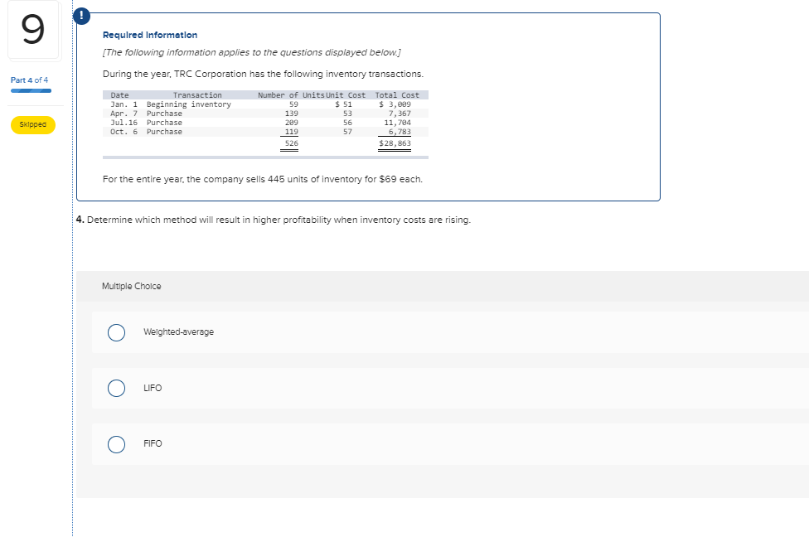Click the inventory table header row
The image size is (809, 537).
click(x=265, y=95)
